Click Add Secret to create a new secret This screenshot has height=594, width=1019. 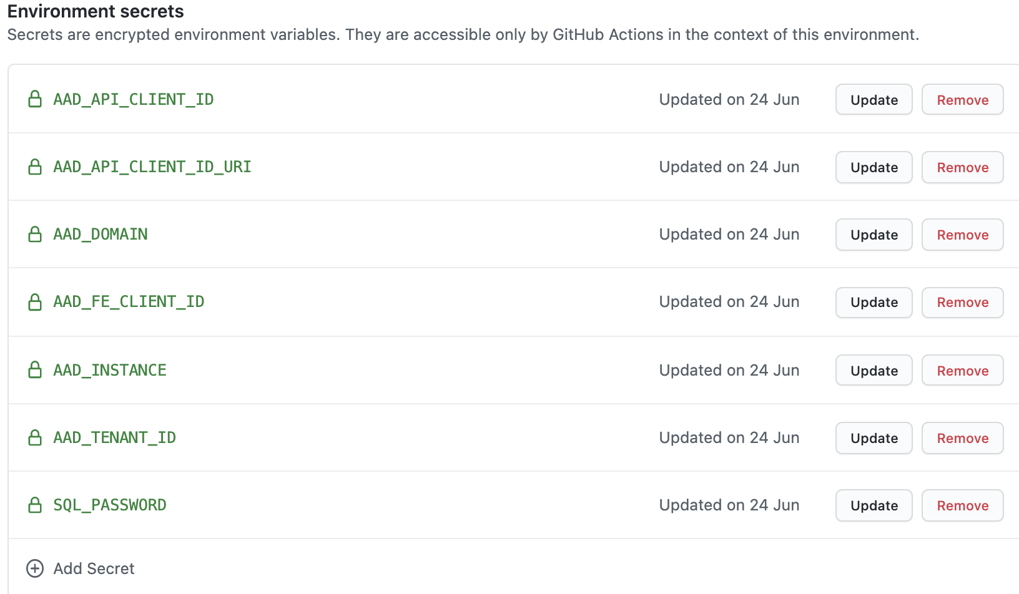point(94,568)
